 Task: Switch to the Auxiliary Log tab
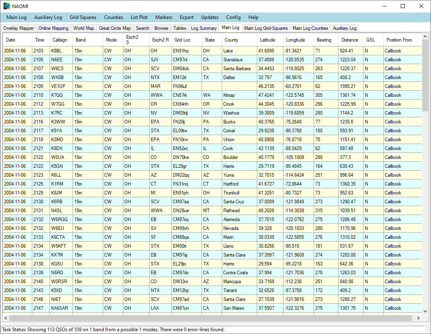[345, 28]
